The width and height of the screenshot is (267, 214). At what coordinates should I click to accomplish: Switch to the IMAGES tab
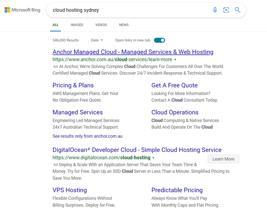point(77,25)
